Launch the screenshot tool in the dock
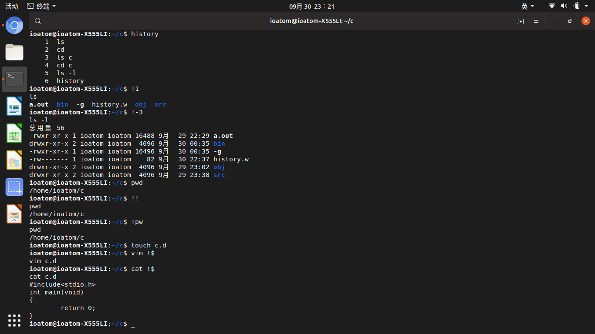The width and height of the screenshot is (595, 334). [x=14, y=187]
